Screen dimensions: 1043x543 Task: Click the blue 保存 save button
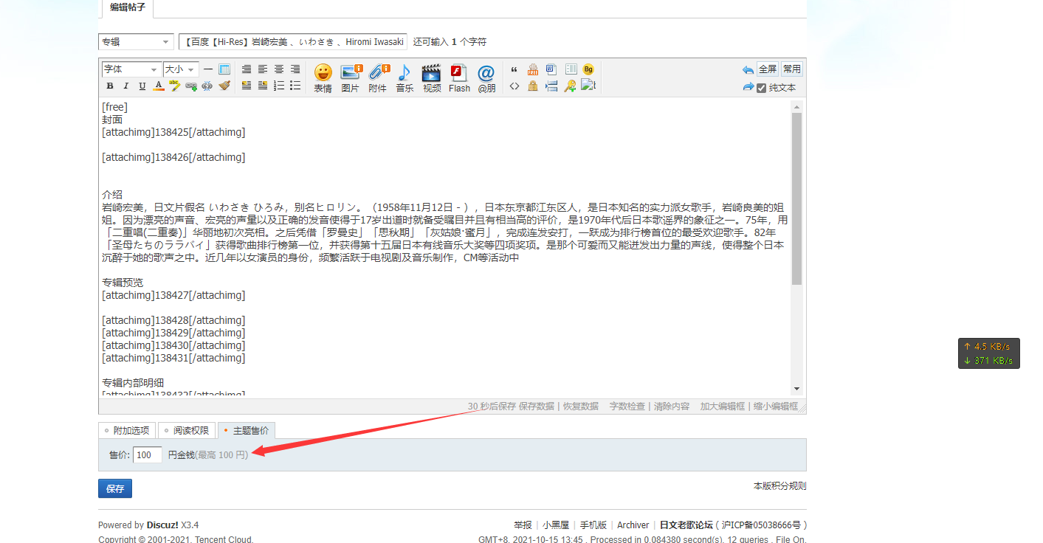pyautogui.click(x=115, y=488)
